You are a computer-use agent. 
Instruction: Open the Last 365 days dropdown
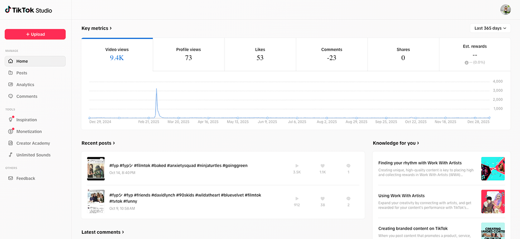pos(490,28)
